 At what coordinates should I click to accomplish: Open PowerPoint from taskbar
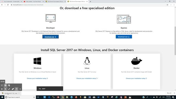(x=125, y=97)
